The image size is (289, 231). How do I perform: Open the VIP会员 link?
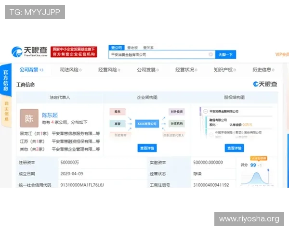tap(282, 54)
